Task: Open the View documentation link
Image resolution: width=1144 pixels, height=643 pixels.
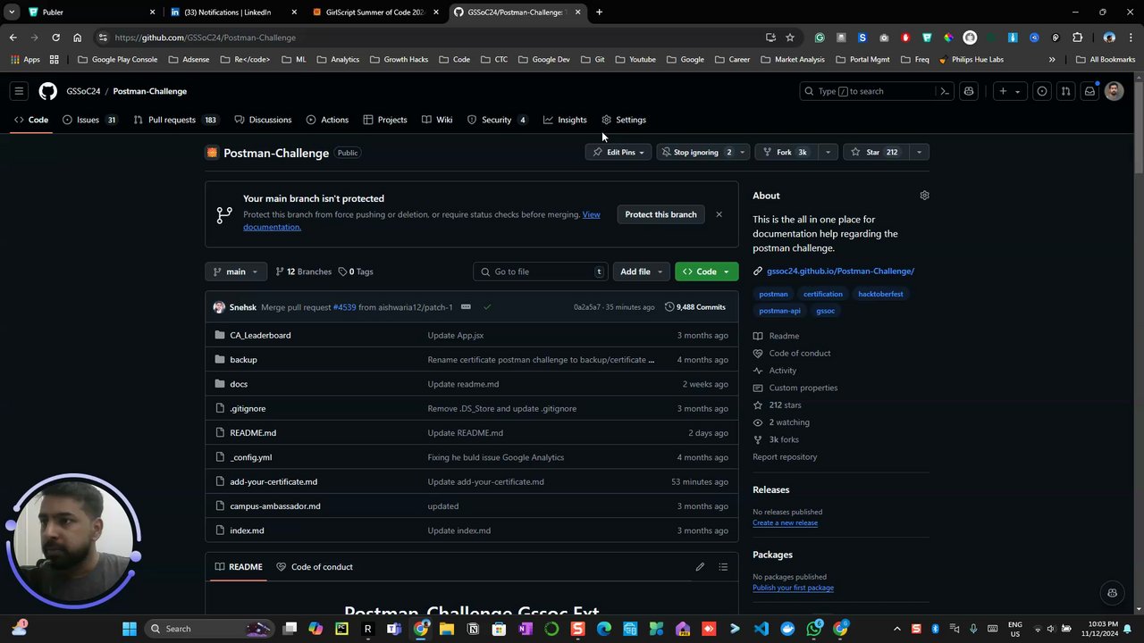Action: [422, 221]
